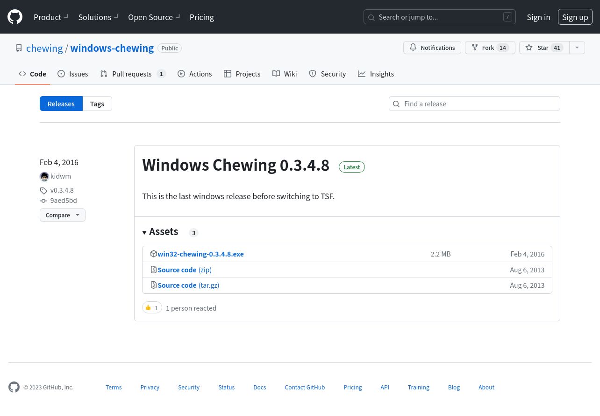This screenshot has width=600, height=416.
Task: Open the Pull requests tab
Action: 133,74
